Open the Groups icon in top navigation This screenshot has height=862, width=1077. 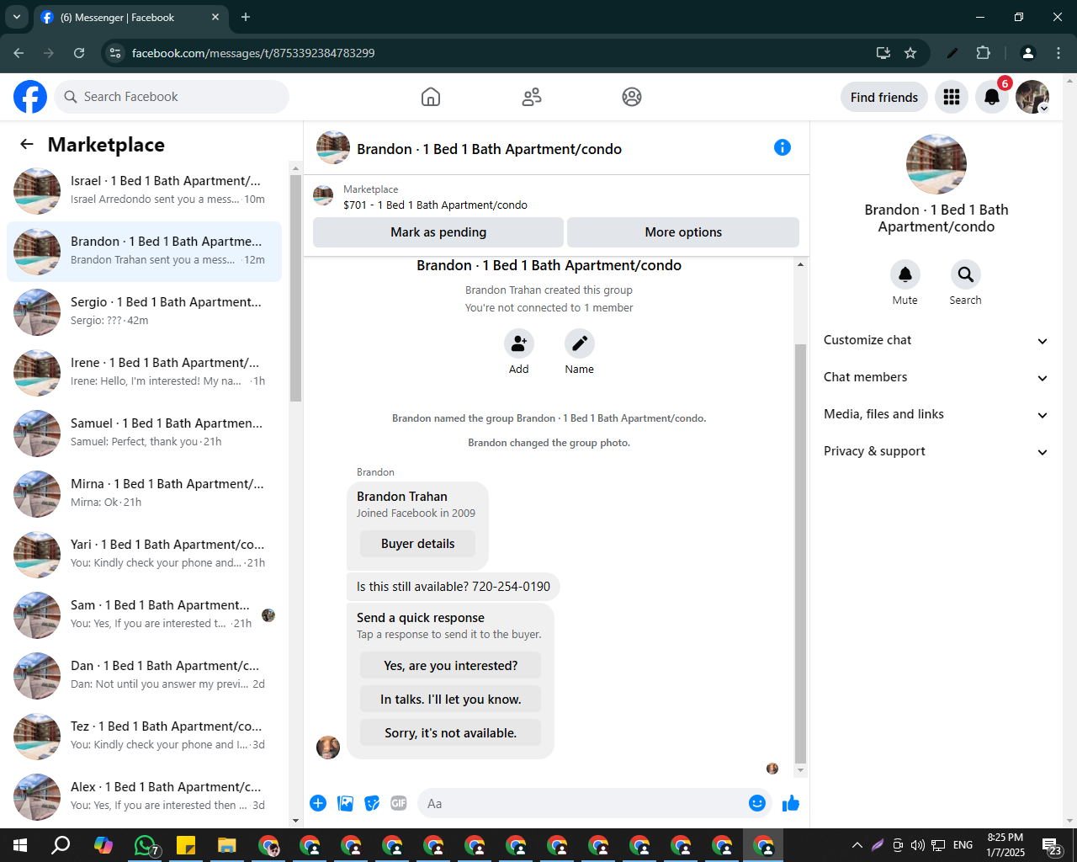click(x=632, y=97)
